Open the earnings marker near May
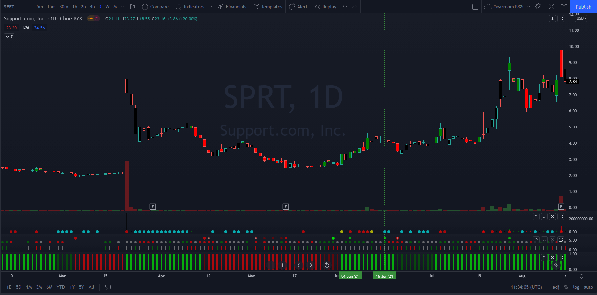Image resolution: width=597 pixels, height=295 pixels. 286,206
